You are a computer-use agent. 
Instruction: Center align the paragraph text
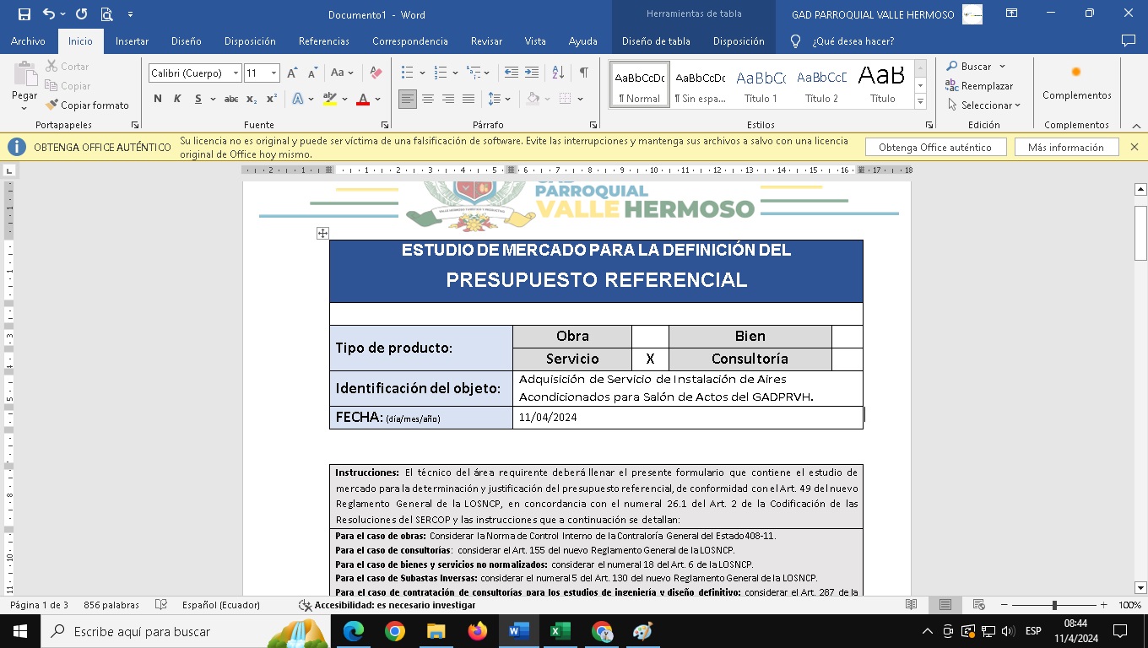(x=428, y=100)
